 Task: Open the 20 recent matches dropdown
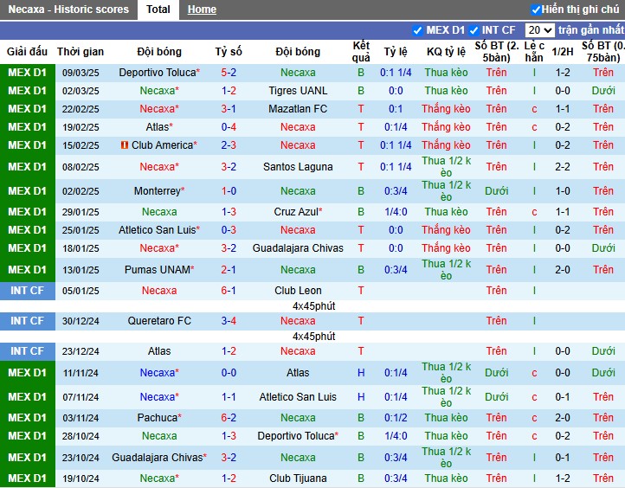pos(539,30)
